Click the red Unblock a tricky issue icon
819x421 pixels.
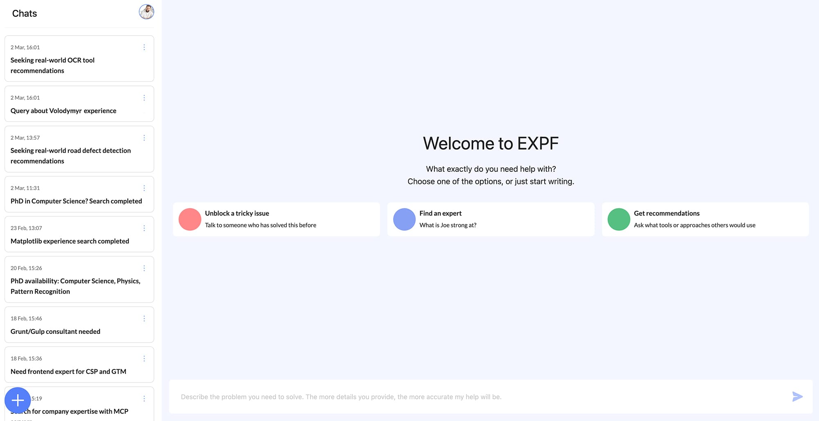point(190,219)
